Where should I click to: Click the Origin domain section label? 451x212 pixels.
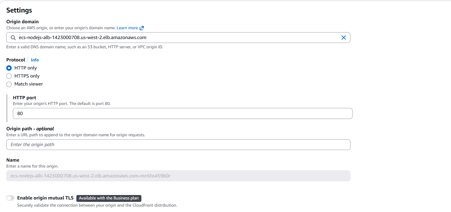22,21
